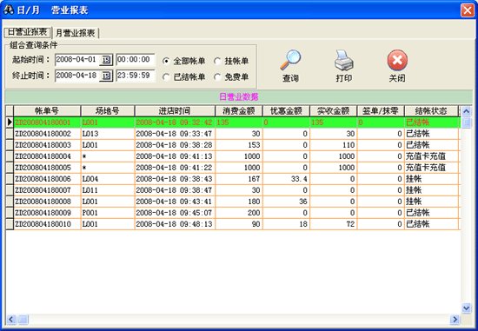Image resolution: width=478 pixels, height=331 pixels.
Task: Select bill ZD200804180002 cell
Action: (x=47, y=134)
